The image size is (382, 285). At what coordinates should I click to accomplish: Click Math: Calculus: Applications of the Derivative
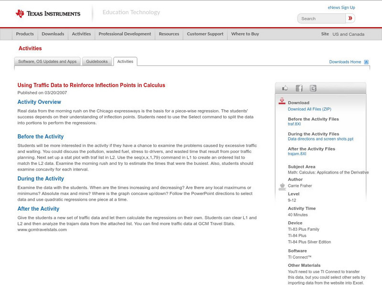(328, 173)
